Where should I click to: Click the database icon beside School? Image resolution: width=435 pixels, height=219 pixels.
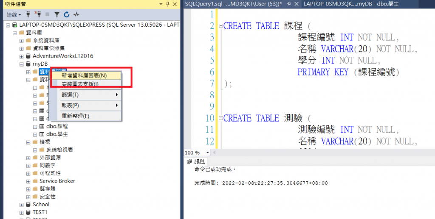(x=28, y=204)
